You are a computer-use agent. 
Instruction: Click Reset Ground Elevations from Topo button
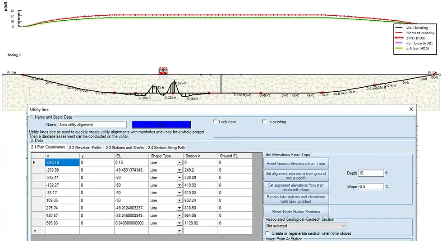pyautogui.click(x=296, y=164)
